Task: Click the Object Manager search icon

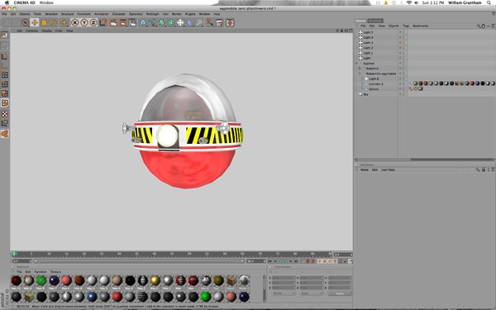Action: [x=479, y=26]
